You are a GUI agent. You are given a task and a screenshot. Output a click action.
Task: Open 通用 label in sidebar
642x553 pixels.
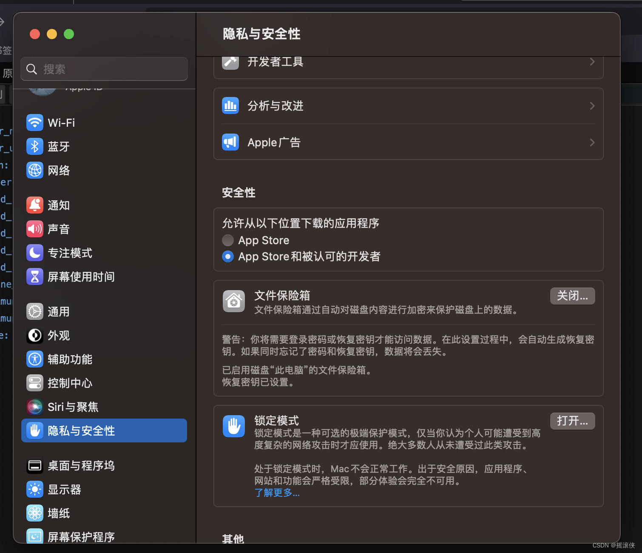(x=59, y=312)
